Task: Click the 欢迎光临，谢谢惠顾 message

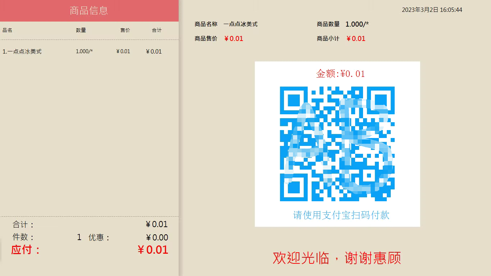Action: click(x=337, y=258)
